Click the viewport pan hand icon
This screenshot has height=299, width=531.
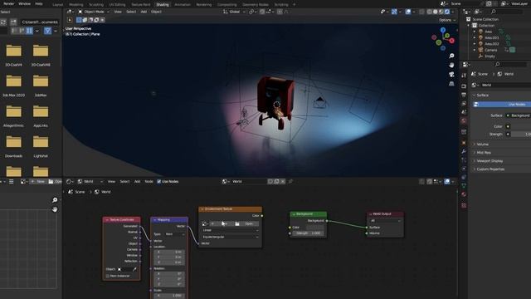(451, 65)
